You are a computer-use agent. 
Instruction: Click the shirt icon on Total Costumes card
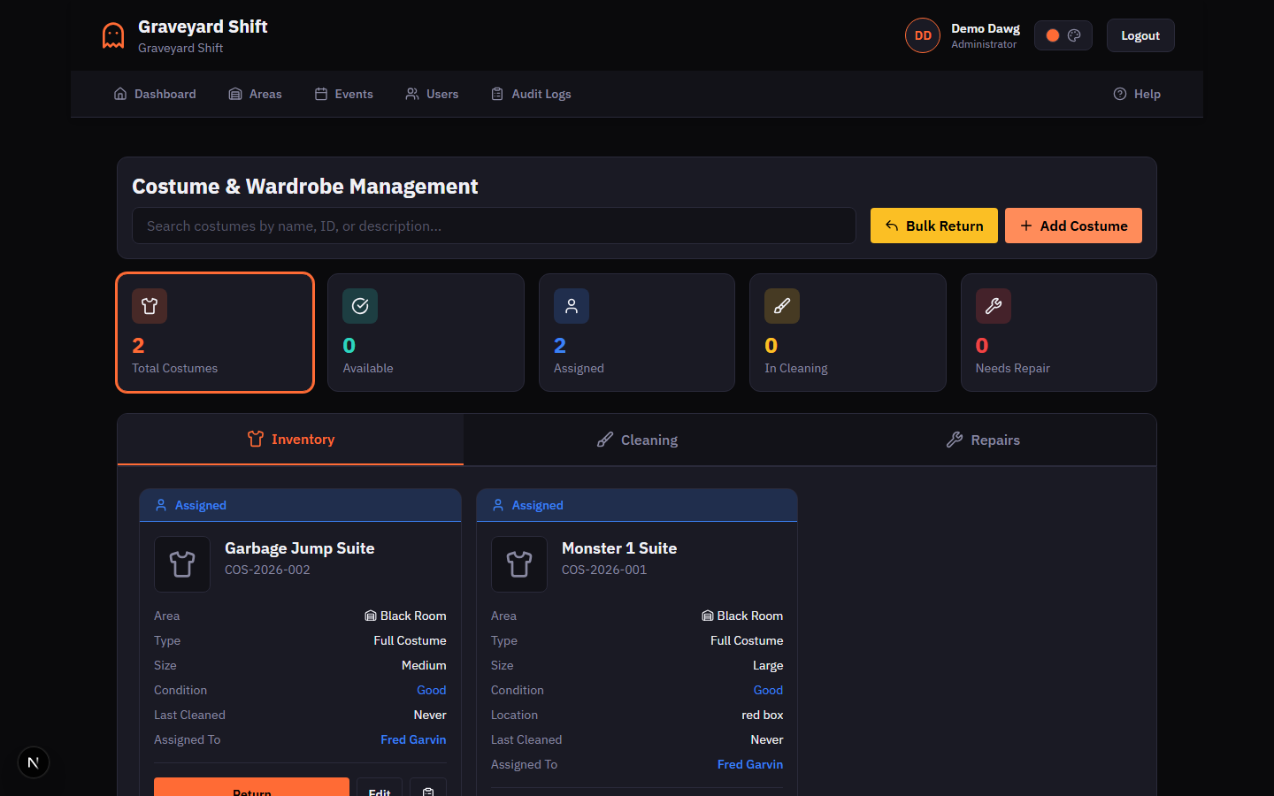150,306
